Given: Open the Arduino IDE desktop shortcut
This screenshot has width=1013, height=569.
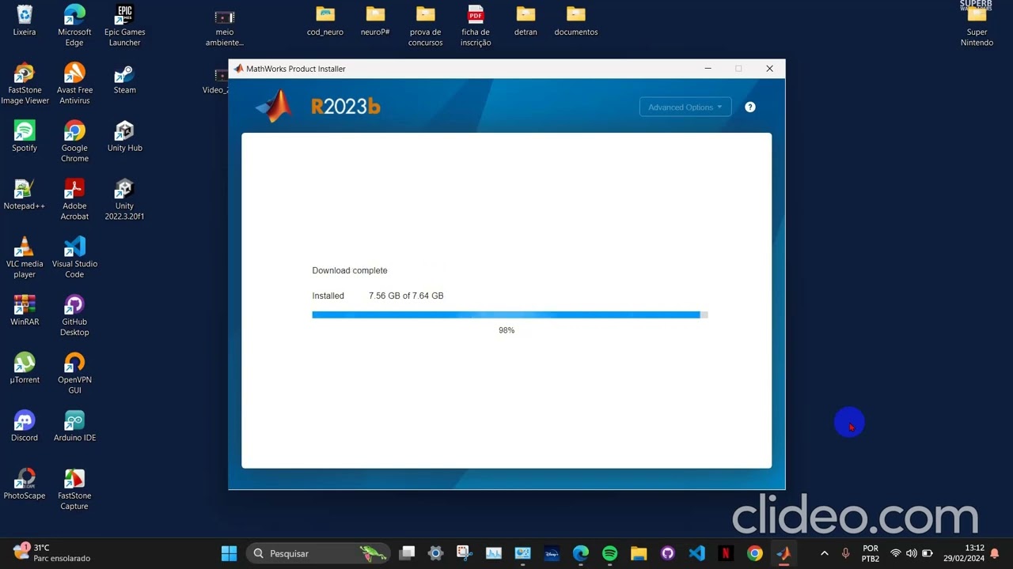Looking at the screenshot, I should click(74, 426).
